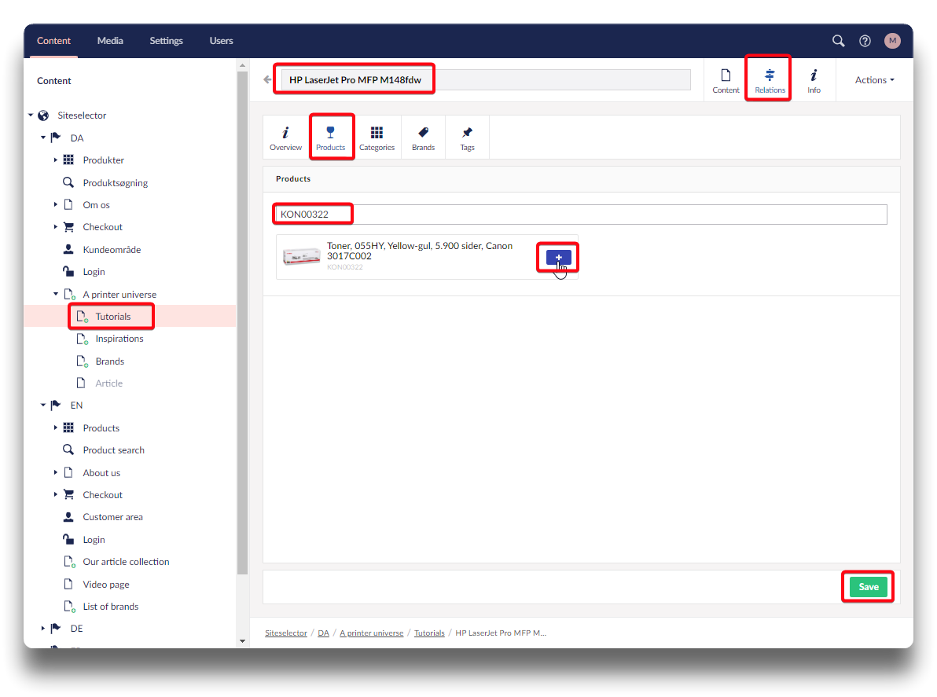Add the Toner product with plus button
This screenshot has height=697, width=937.
[559, 258]
